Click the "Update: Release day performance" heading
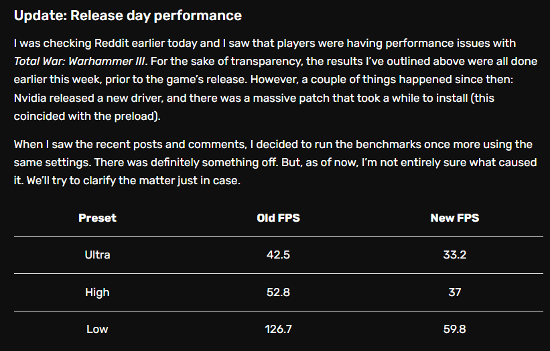 (128, 15)
